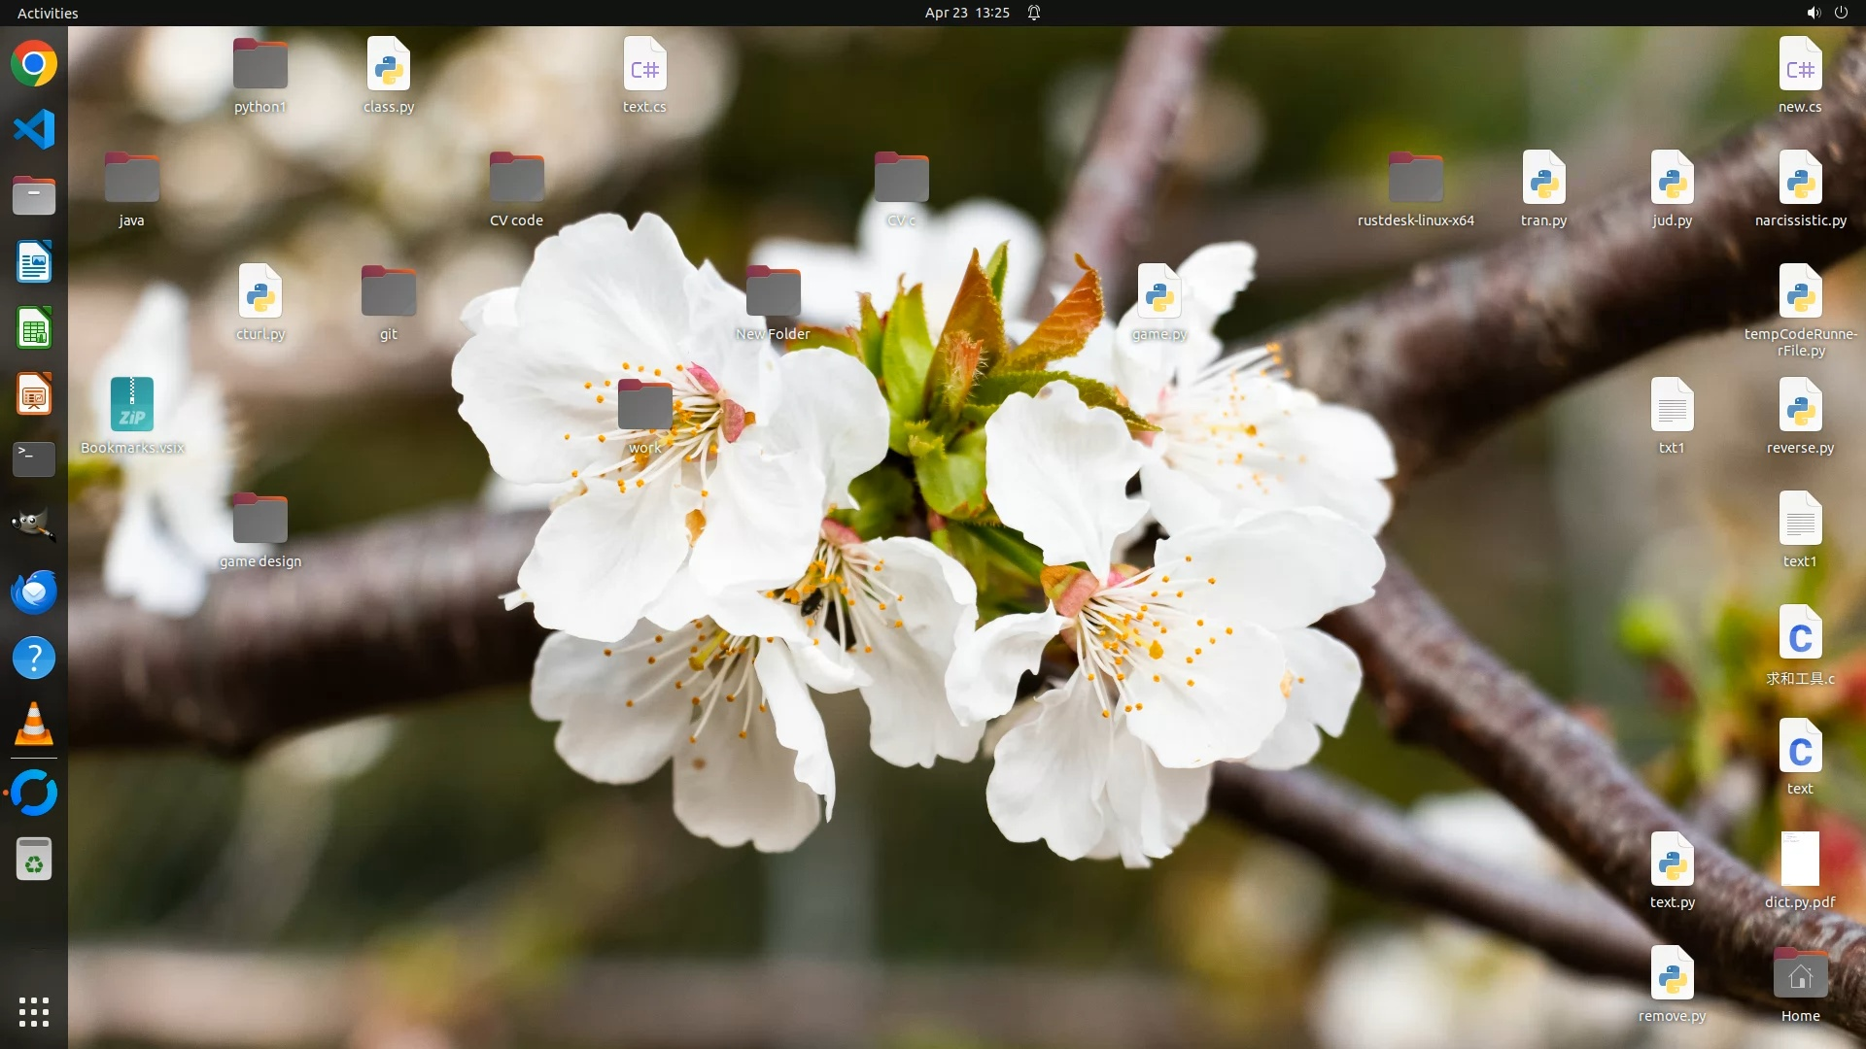
Task: Launch Visual Studio Code from dock
Action: [x=34, y=130]
